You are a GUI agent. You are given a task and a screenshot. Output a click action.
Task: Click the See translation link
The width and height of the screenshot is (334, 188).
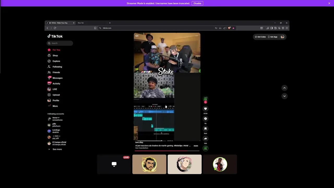142,148
